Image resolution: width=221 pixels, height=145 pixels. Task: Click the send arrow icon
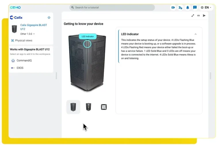click(x=204, y=16)
